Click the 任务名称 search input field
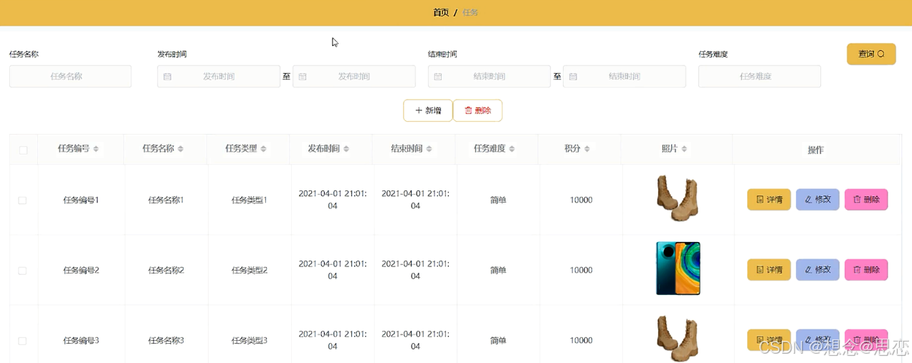The image size is (912, 363). [x=70, y=77]
